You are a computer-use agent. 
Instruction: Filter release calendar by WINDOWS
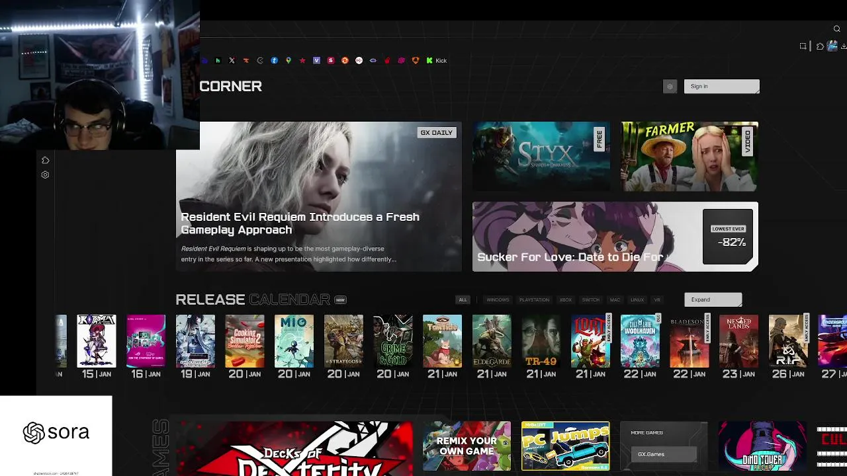(x=498, y=299)
